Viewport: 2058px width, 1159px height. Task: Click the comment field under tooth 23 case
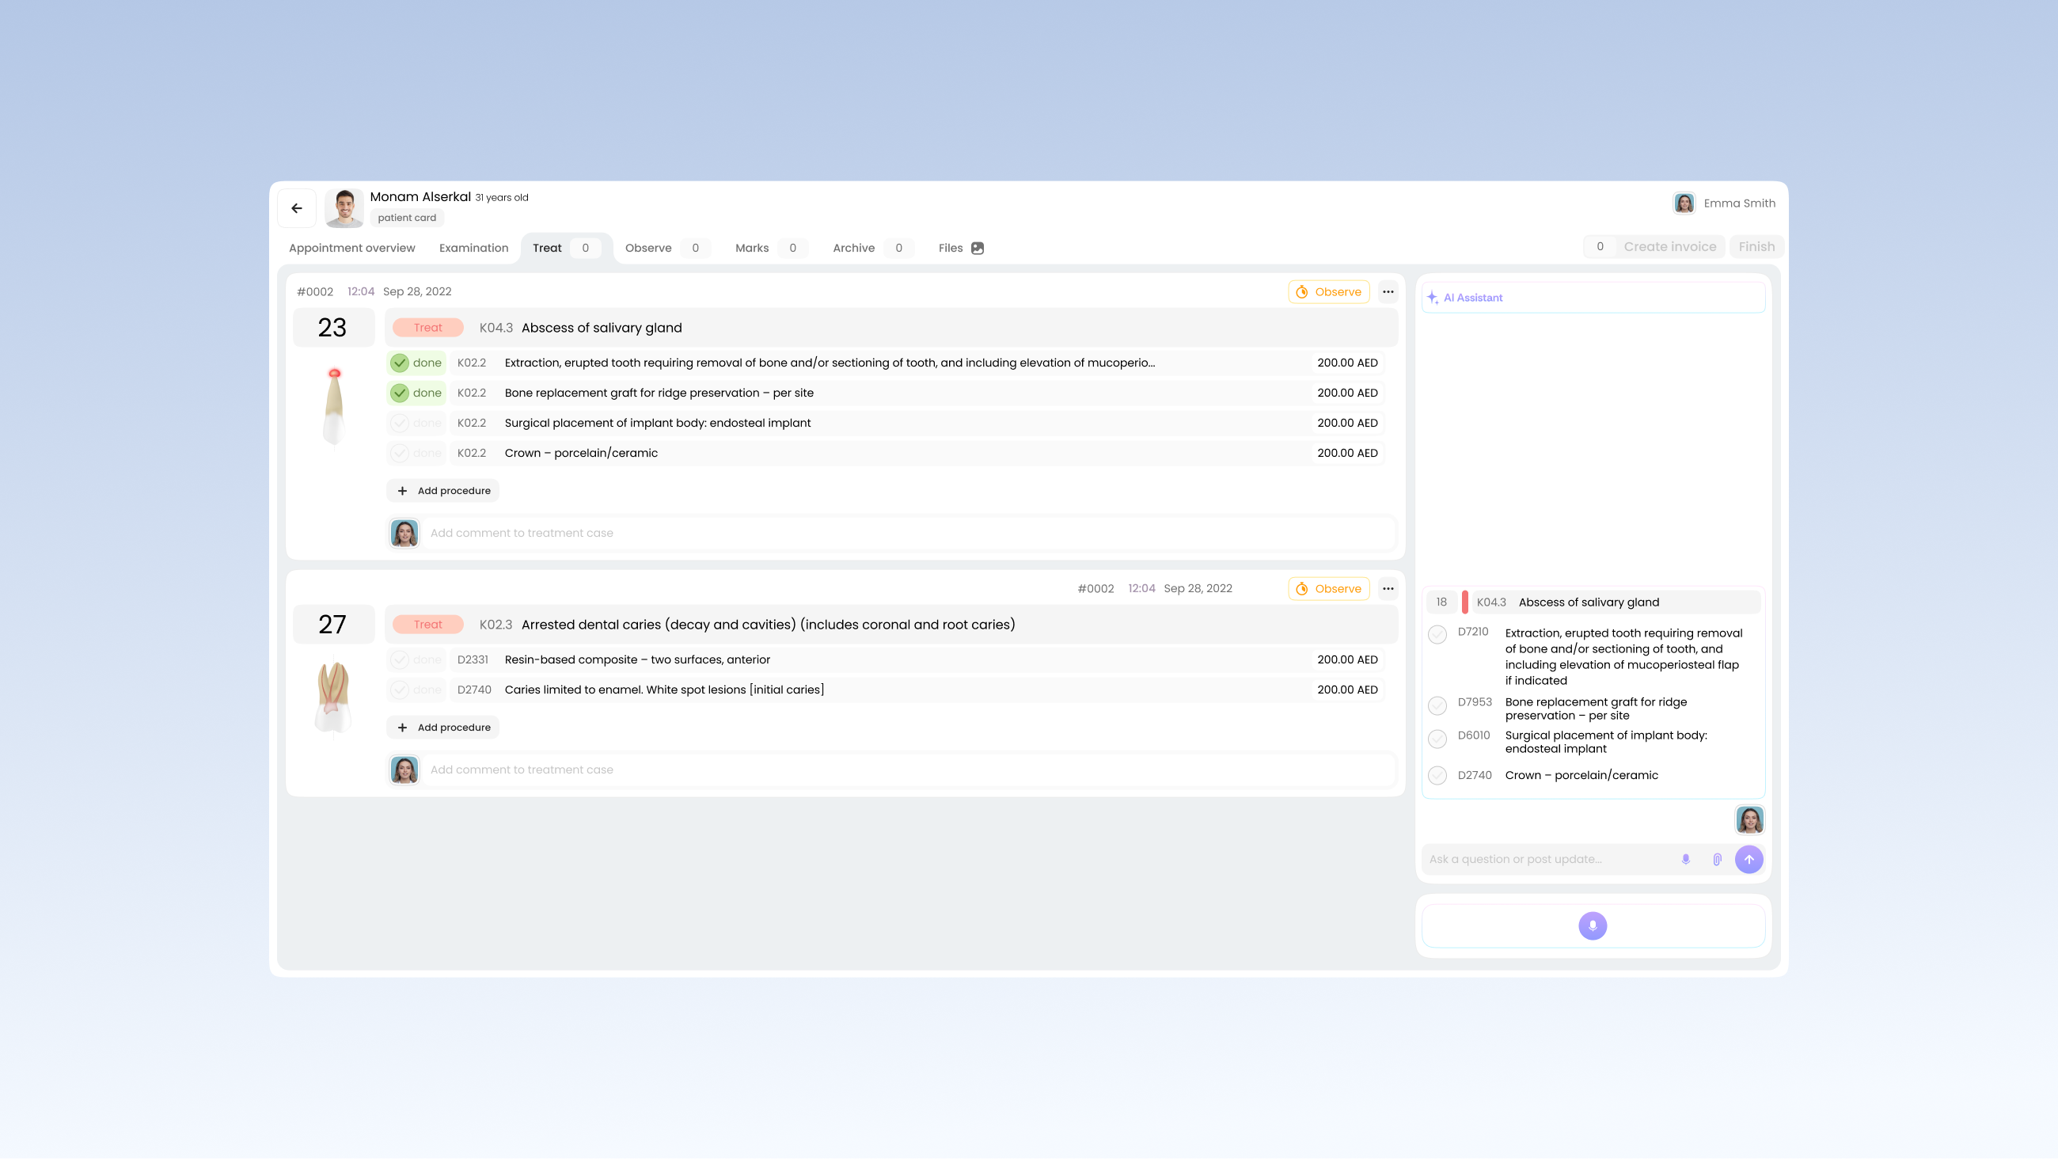[x=910, y=533]
